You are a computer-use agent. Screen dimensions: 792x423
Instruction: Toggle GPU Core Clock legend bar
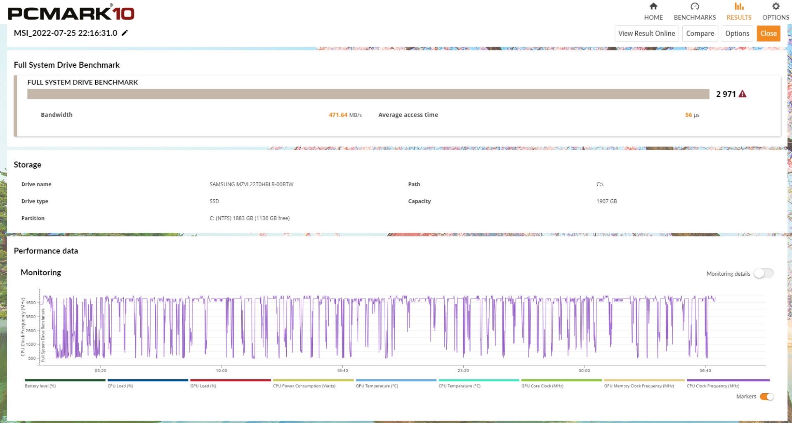pos(561,380)
